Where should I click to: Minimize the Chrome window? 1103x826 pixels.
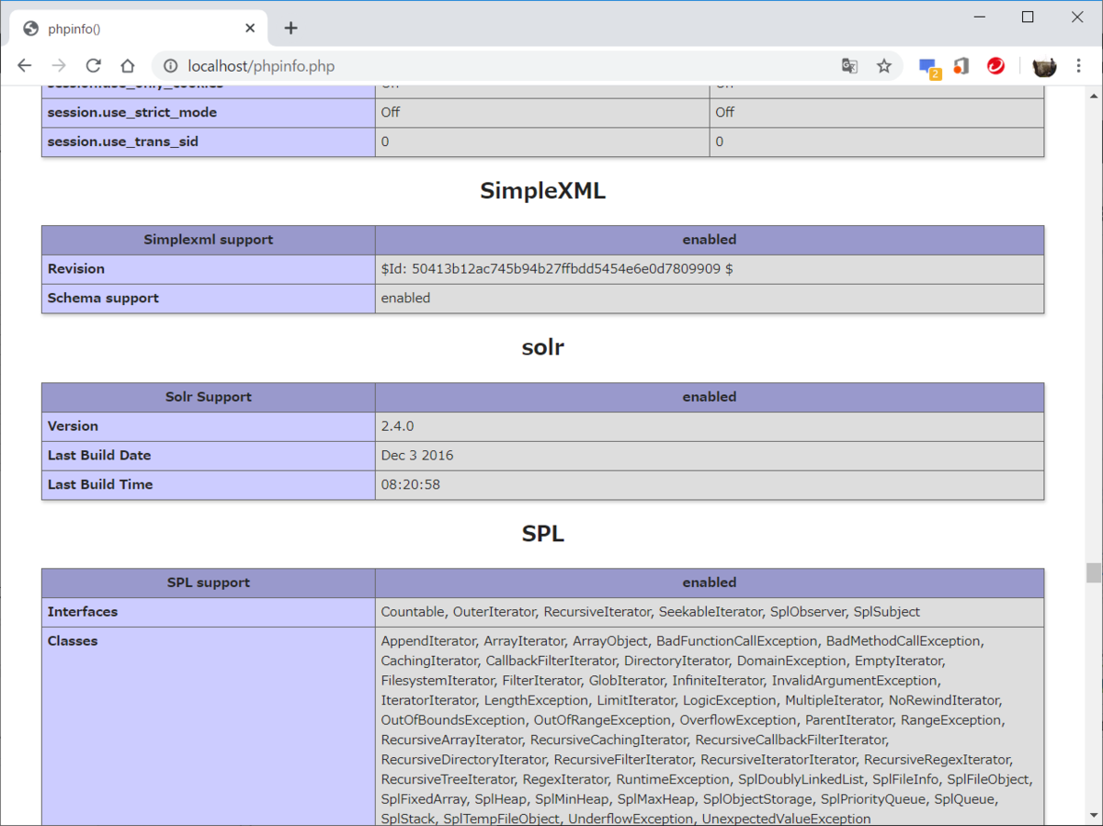pos(978,17)
